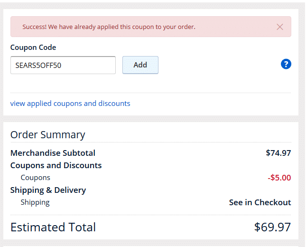This screenshot has width=306, height=247.
Task: Click the red -$5.00 coupon discount
Action: coord(279,178)
